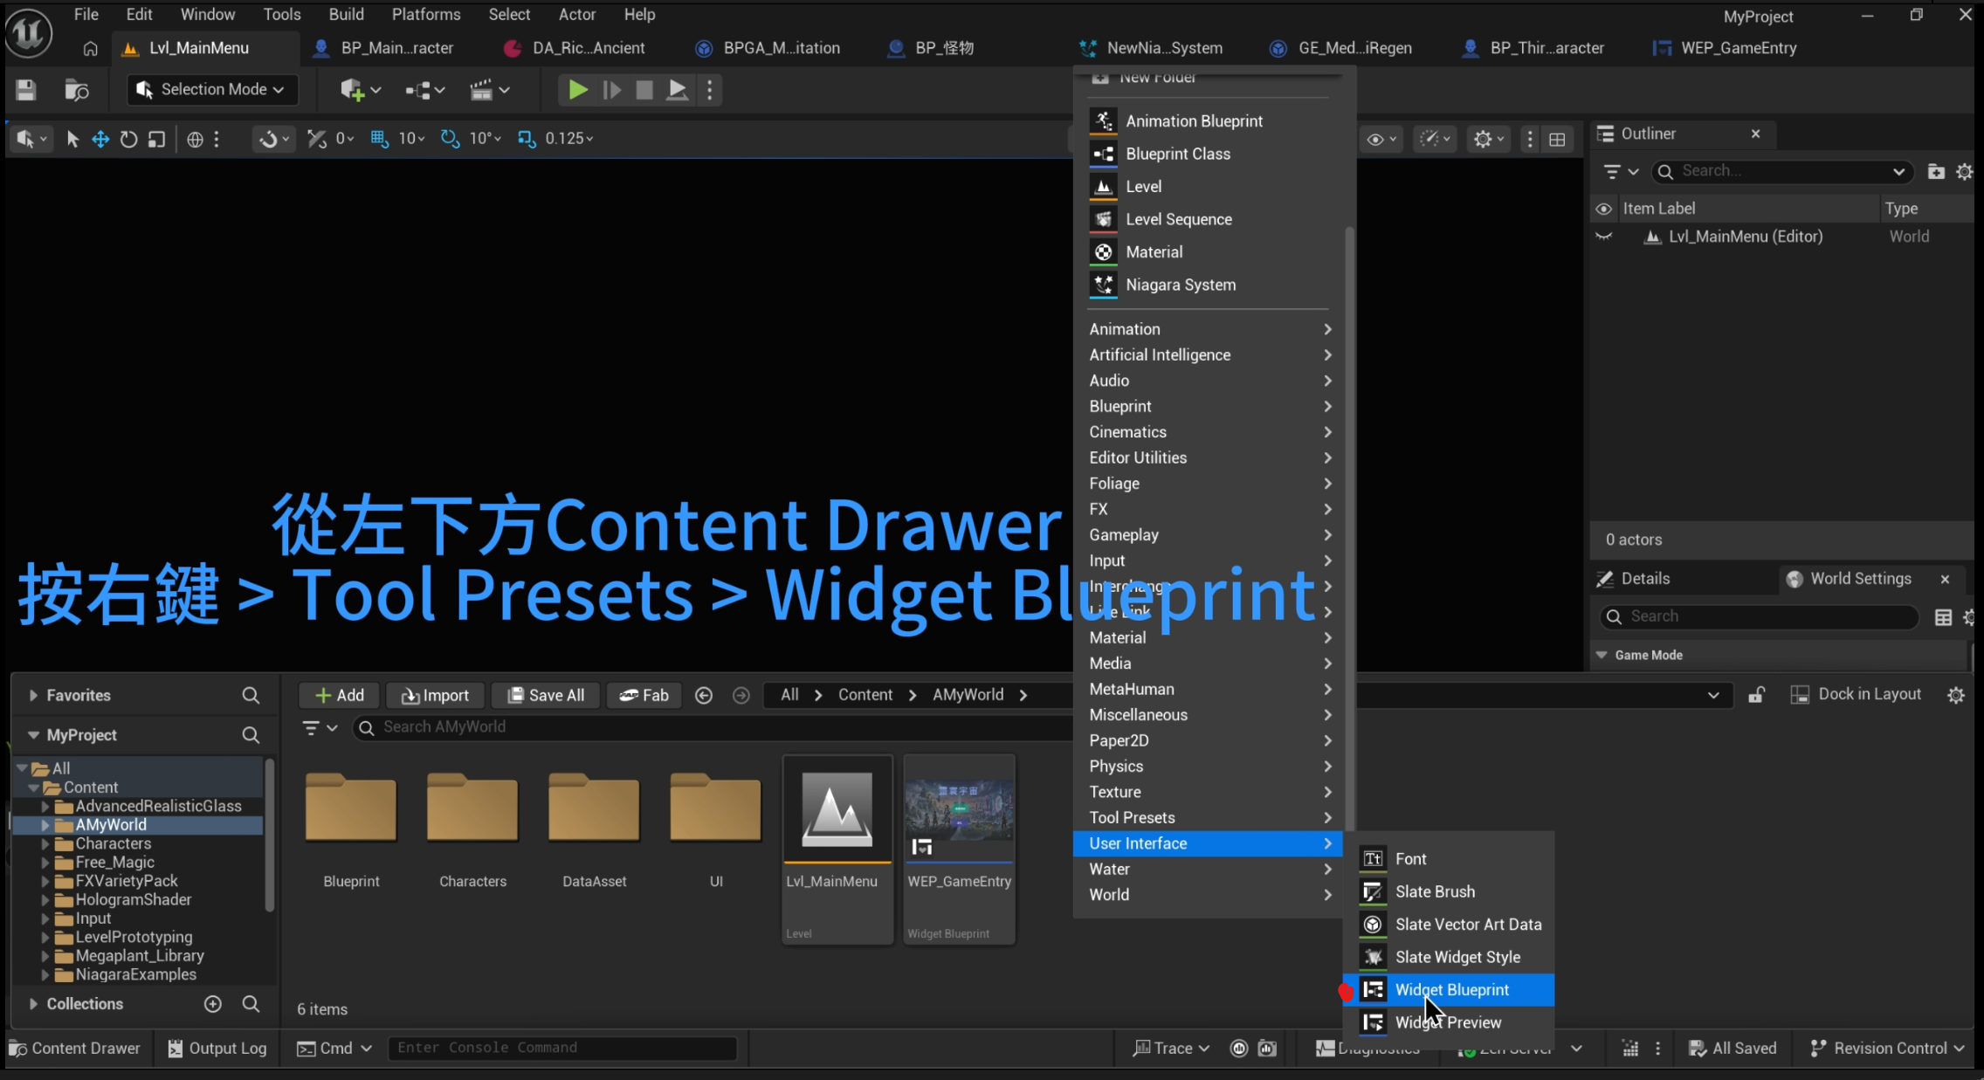Click the console command input field
Screen dimensions: 1984x1080
tap(562, 1048)
